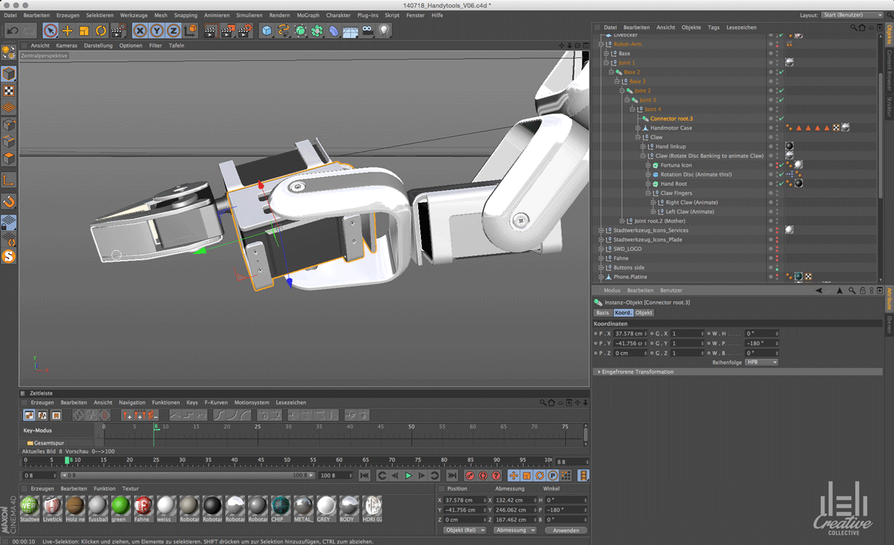This screenshot has height=545, width=894.
Task: Toggle the Y axis lock icon
Action: [x=156, y=31]
